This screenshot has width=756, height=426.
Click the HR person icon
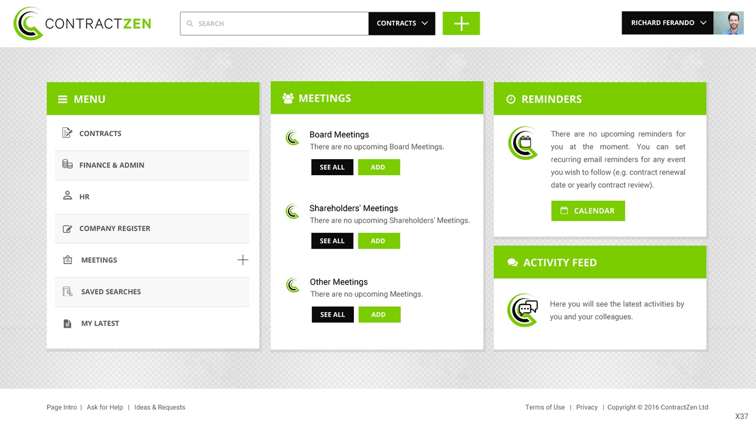pyautogui.click(x=68, y=195)
